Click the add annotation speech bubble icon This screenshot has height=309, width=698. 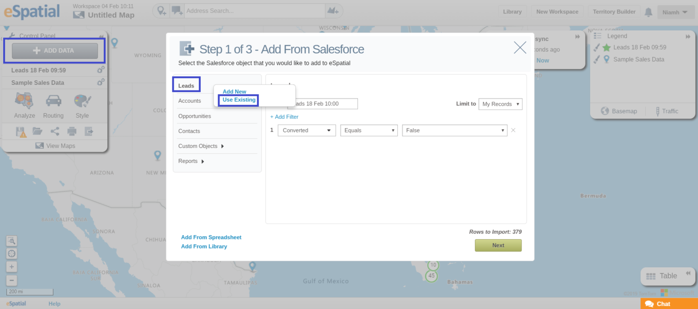(177, 11)
